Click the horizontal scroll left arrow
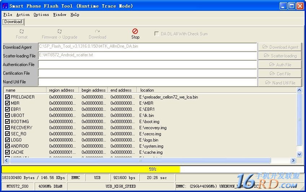Viewport: 306px width, 192px height. point(6,160)
